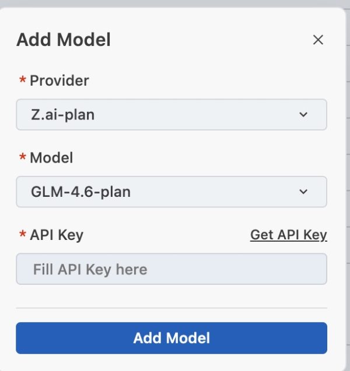Image resolution: width=350 pixels, height=371 pixels.
Task: Focus the API Key input field
Action: click(171, 269)
